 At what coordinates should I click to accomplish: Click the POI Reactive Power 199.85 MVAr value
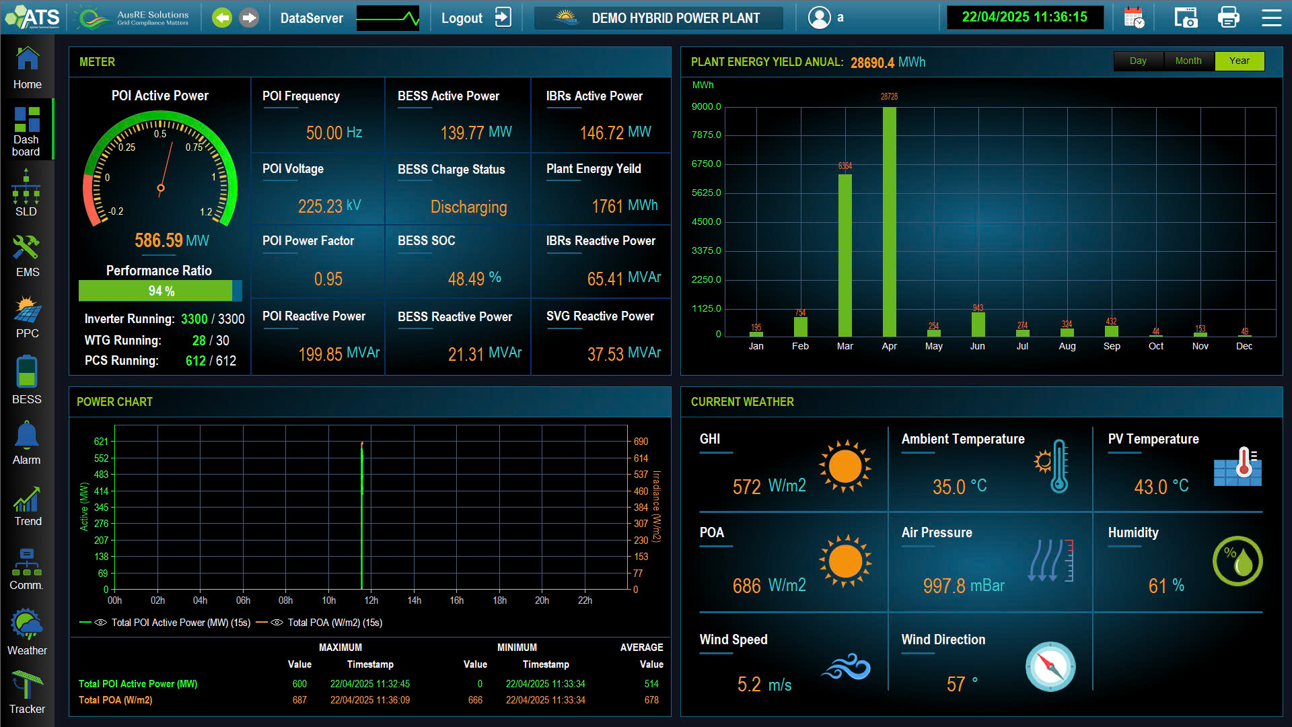point(338,353)
